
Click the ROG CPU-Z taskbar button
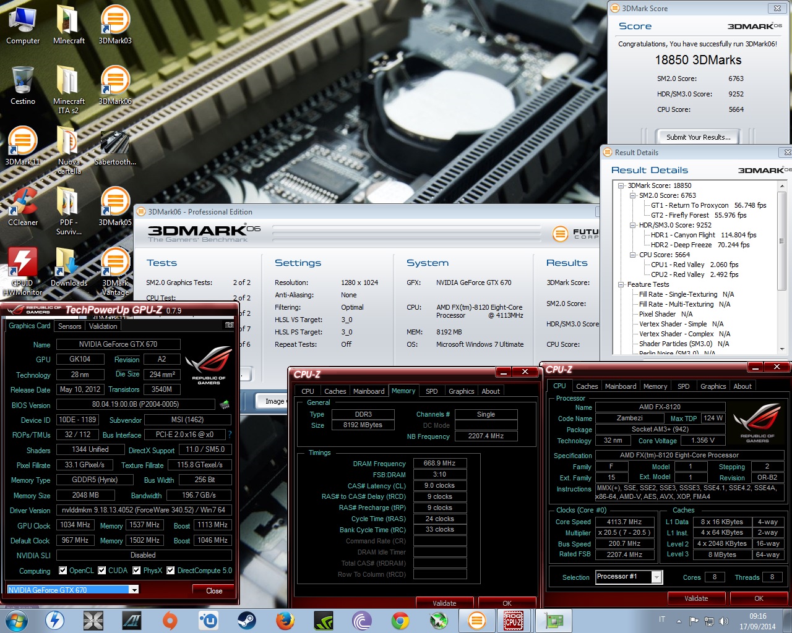tap(514, 620)
